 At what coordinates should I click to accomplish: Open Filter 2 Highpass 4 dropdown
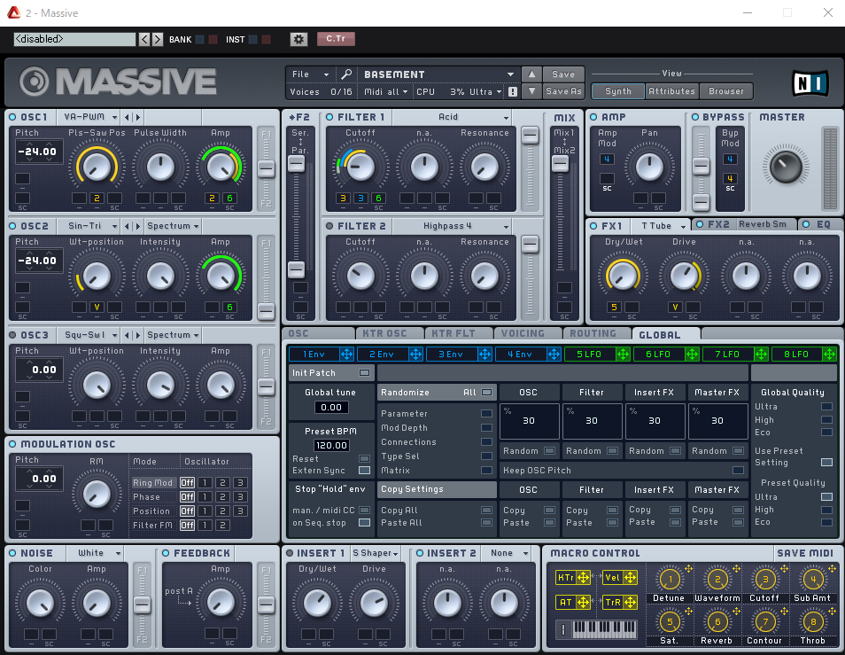pos(452,226)
